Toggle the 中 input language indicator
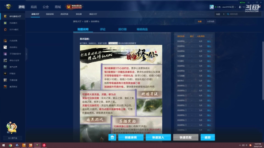Viewport: 264px width, 148px height. (247, 145)
